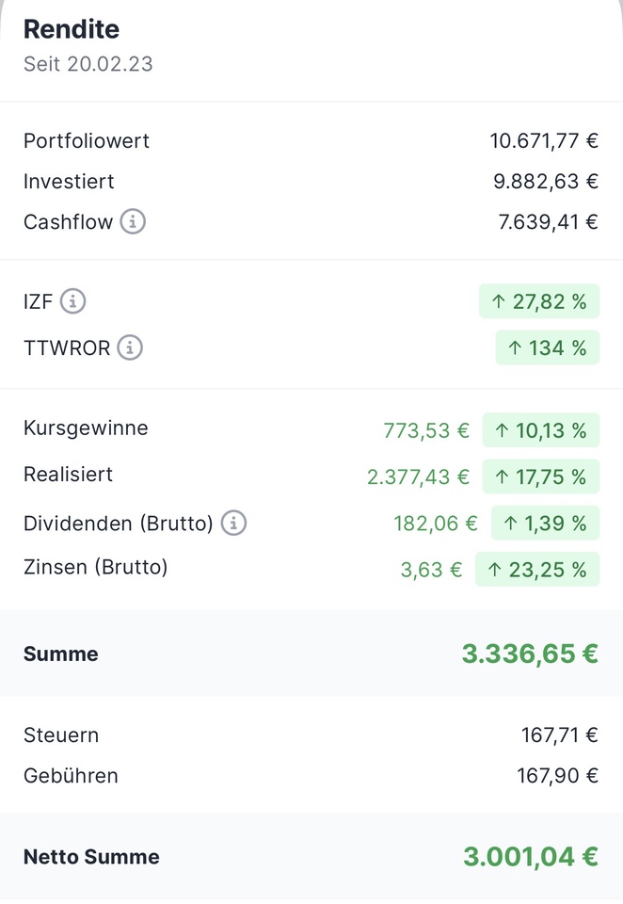Viewport: 623px width, 904px height.
Task: Tap the Steuern row label
Action: pyautogui.click(x=61, y=734)
